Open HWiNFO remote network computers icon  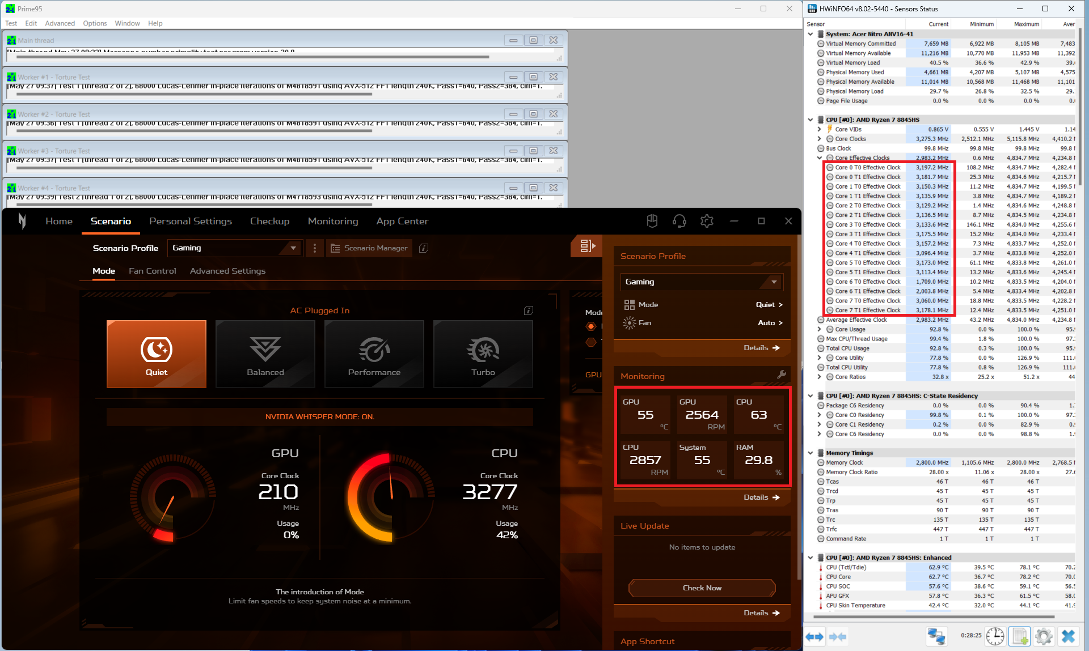coord(936,636)
